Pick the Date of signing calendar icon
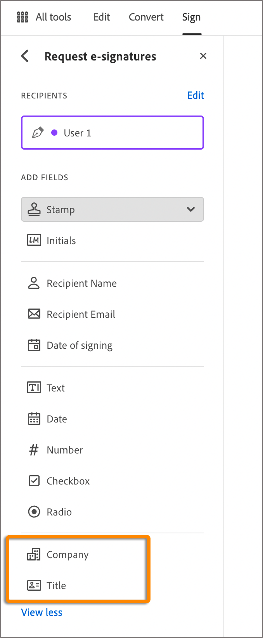 tap(34, 345)
